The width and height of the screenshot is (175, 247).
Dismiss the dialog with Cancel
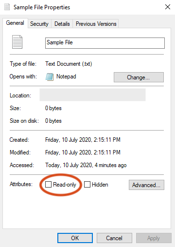click(x=114, y=238)
